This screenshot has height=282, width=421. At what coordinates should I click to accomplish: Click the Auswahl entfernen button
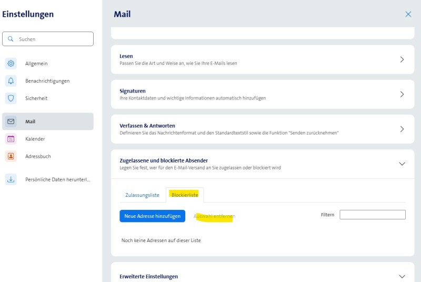(x=214, y=216)
